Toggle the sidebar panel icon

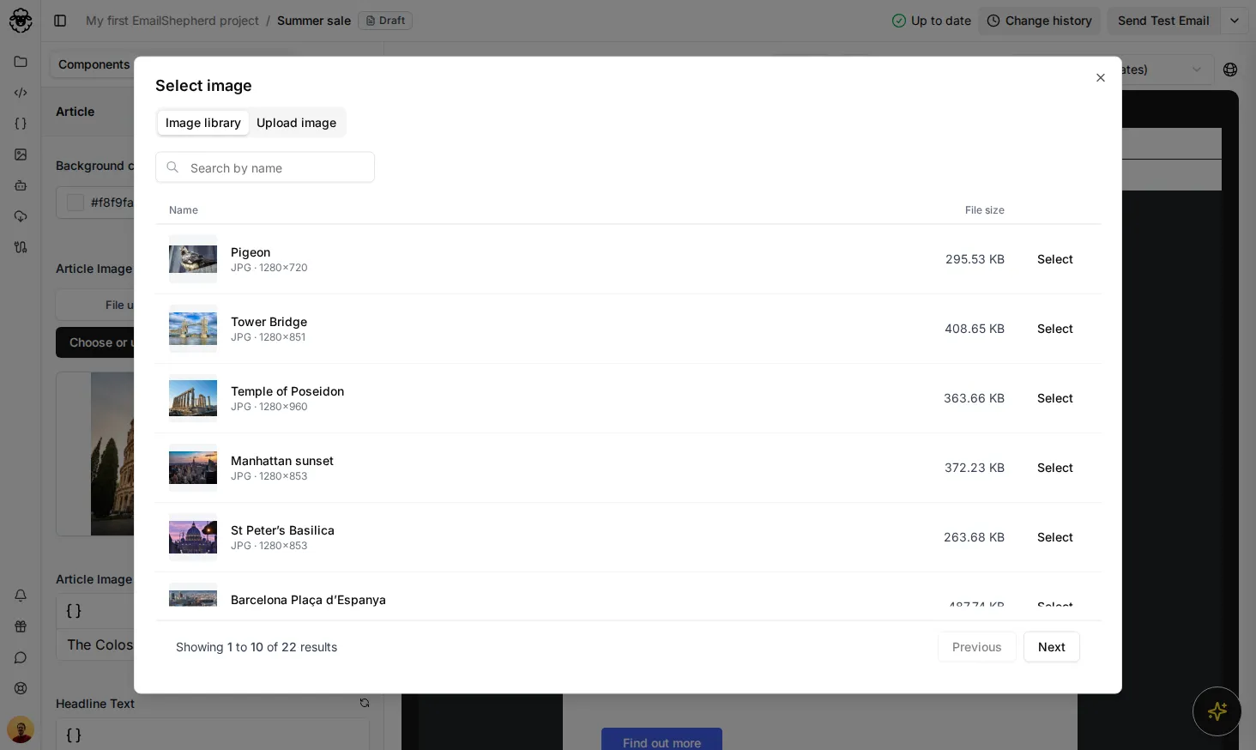pyautogui.click(x=60, y=21)
